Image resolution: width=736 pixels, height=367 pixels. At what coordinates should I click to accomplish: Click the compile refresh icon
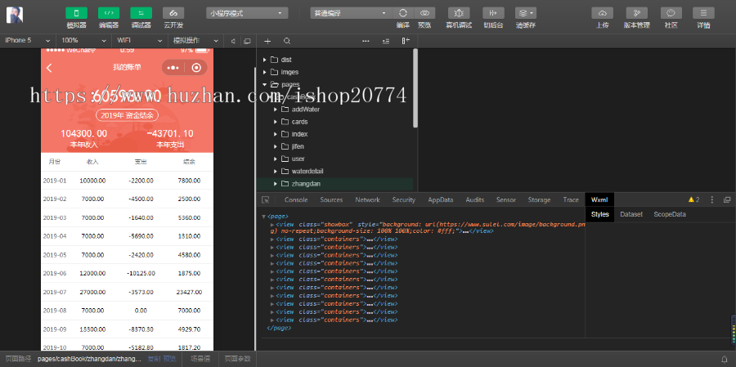403,13
